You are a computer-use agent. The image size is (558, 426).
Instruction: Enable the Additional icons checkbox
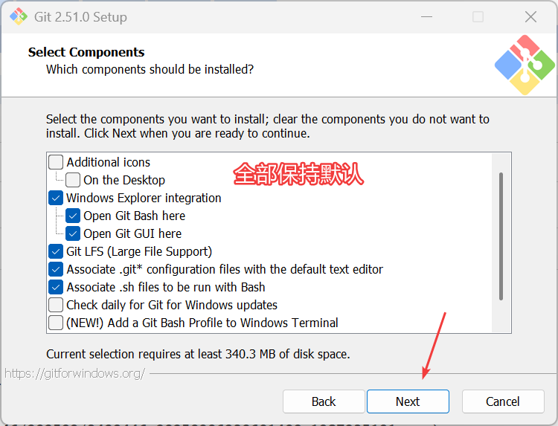coord(56,162)
